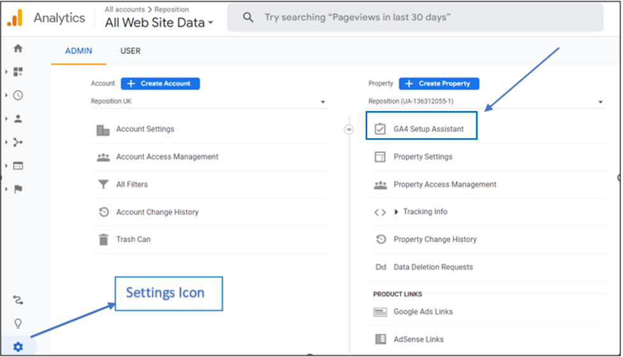Switch to the ADMIN tab
623x357 pixels.
tap(78, 51)
